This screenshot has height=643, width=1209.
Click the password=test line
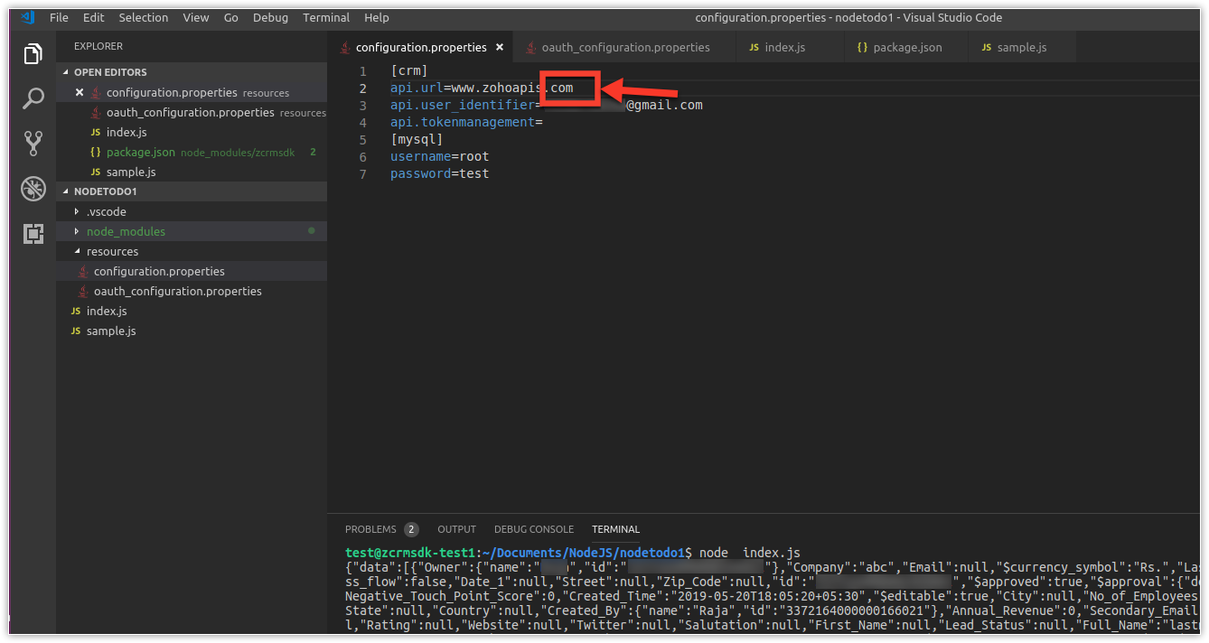439,173
